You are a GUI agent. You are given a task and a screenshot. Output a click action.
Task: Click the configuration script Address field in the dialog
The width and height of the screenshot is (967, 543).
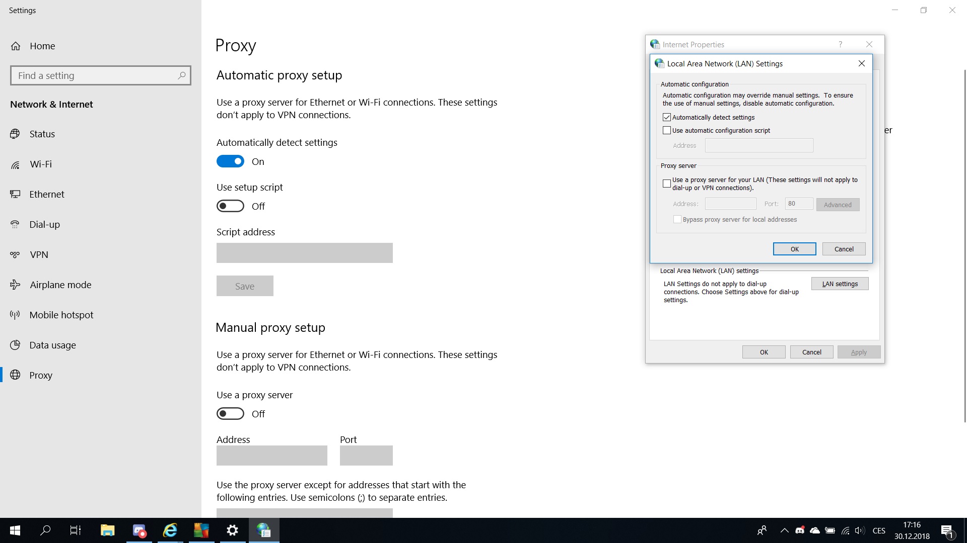pos(759,145)
